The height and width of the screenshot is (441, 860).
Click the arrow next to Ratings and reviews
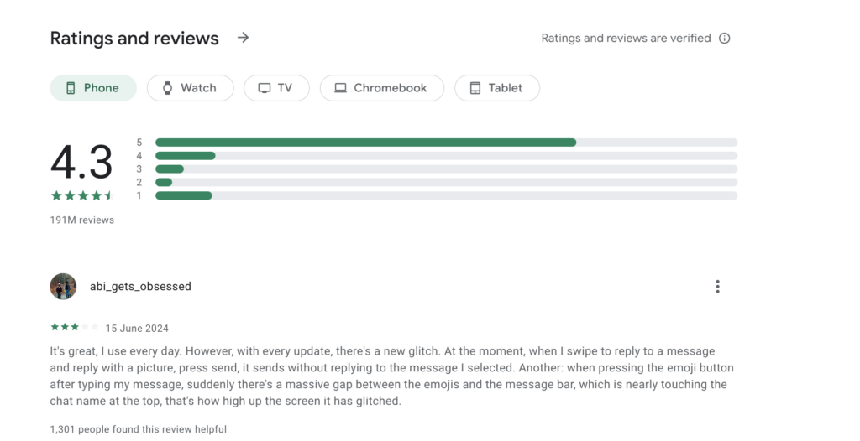coord(243,38)
